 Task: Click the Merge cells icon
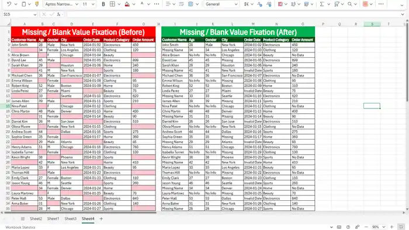tap(190, 4)
